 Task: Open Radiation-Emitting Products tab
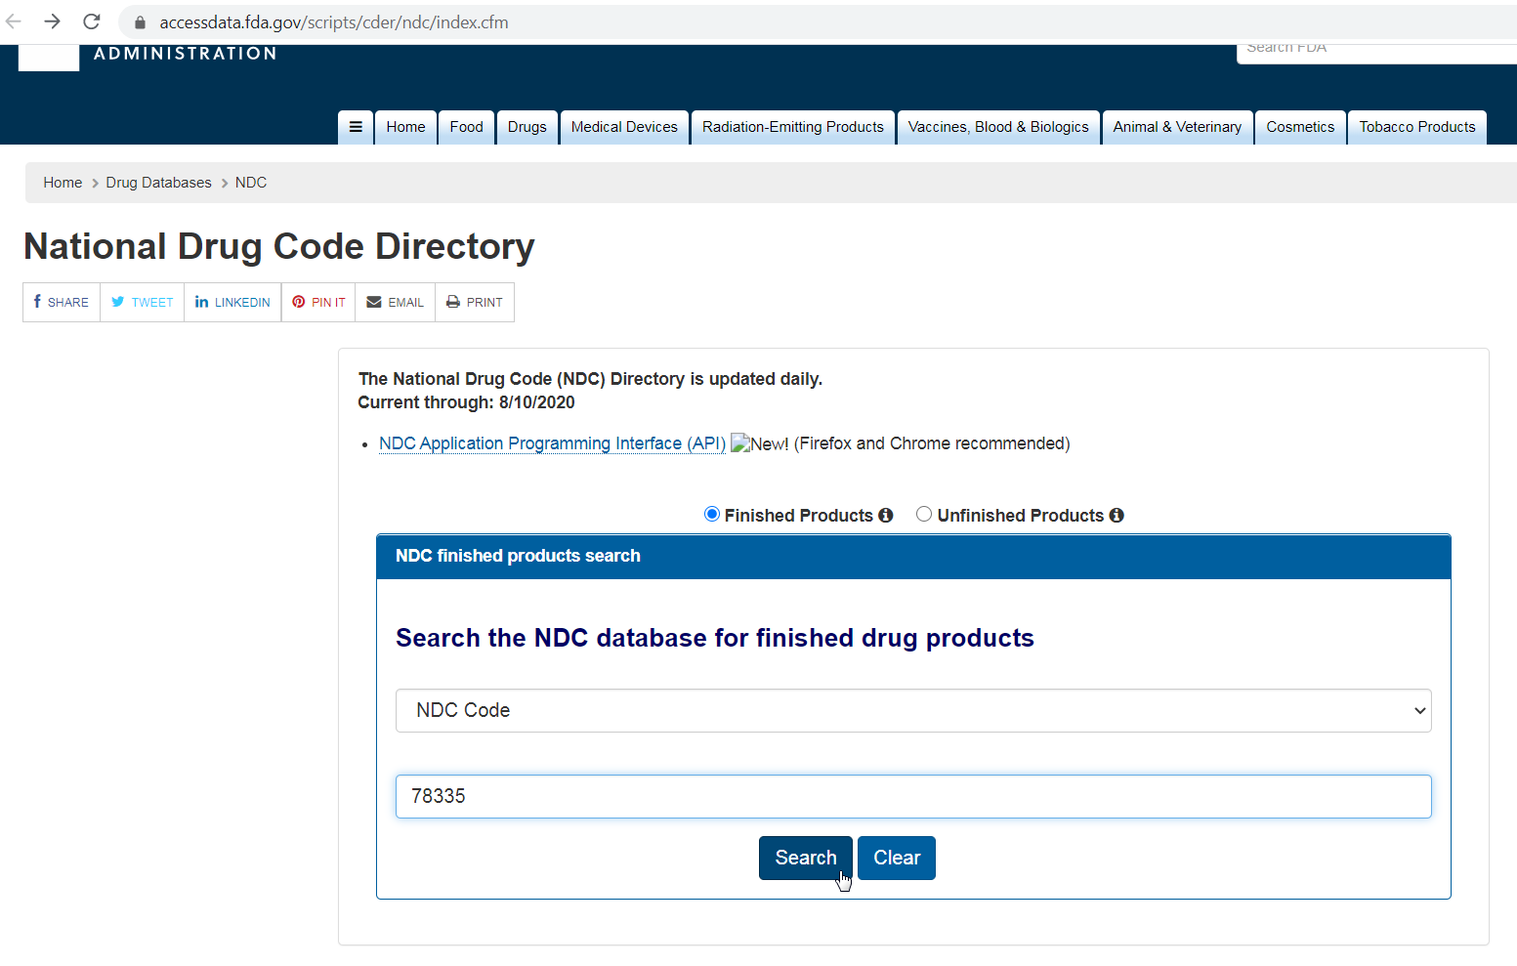pyautogui.click(x=793, y=127)
